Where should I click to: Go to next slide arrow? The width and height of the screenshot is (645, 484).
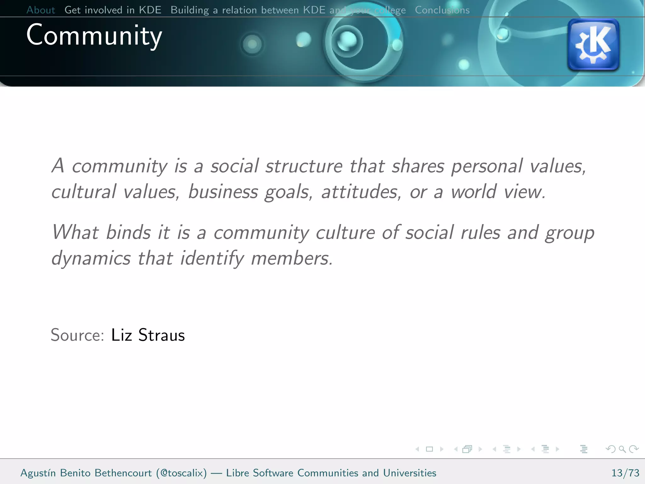tap(442, 449)
